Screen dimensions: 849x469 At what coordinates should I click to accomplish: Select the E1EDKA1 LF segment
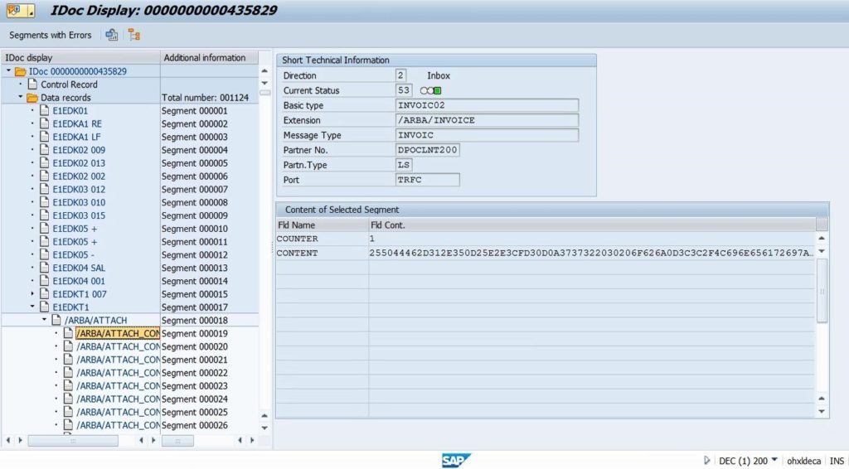[x=76, y=137]
